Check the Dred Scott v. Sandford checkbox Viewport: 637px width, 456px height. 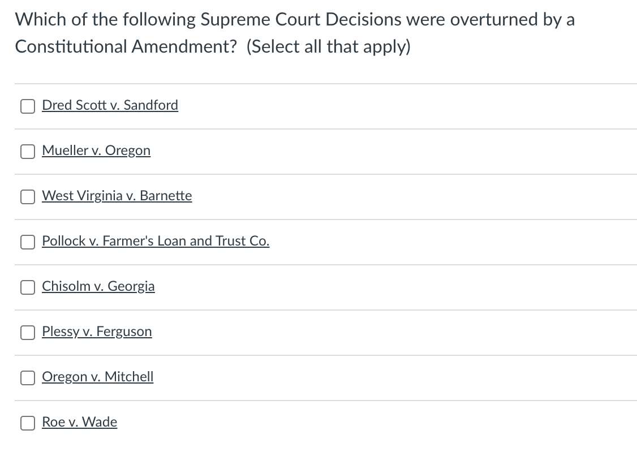pos(27,106)
